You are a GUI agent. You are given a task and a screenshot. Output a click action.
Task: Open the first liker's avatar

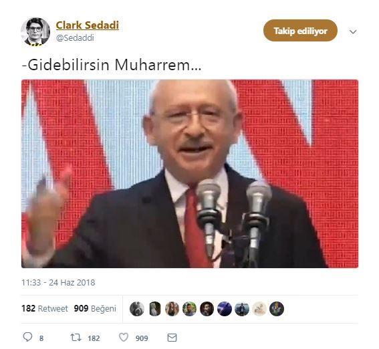point(137,309)
